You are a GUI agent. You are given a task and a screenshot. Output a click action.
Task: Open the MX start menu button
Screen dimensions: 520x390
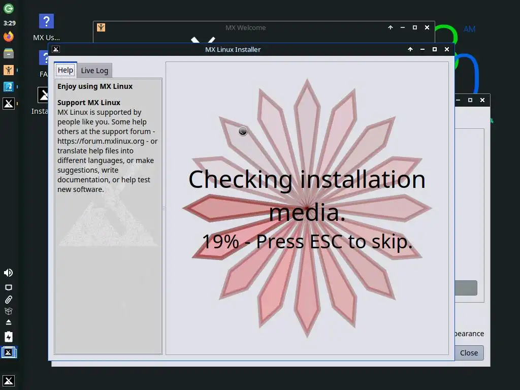point(9,381)
